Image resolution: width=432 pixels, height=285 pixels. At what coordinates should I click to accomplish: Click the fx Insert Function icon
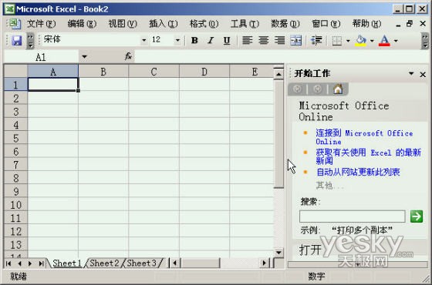pos(128,57)
